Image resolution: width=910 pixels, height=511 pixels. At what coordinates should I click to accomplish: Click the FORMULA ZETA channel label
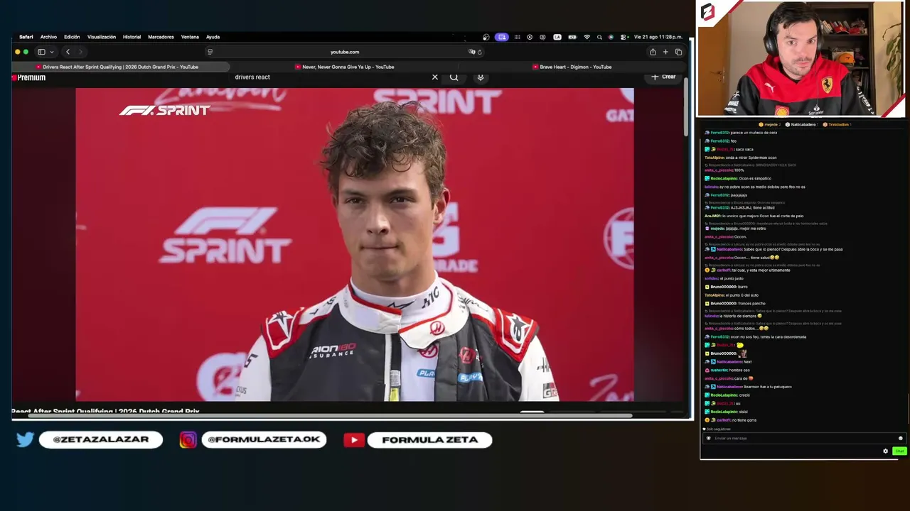pyautogui.click(x=430, y=440)
